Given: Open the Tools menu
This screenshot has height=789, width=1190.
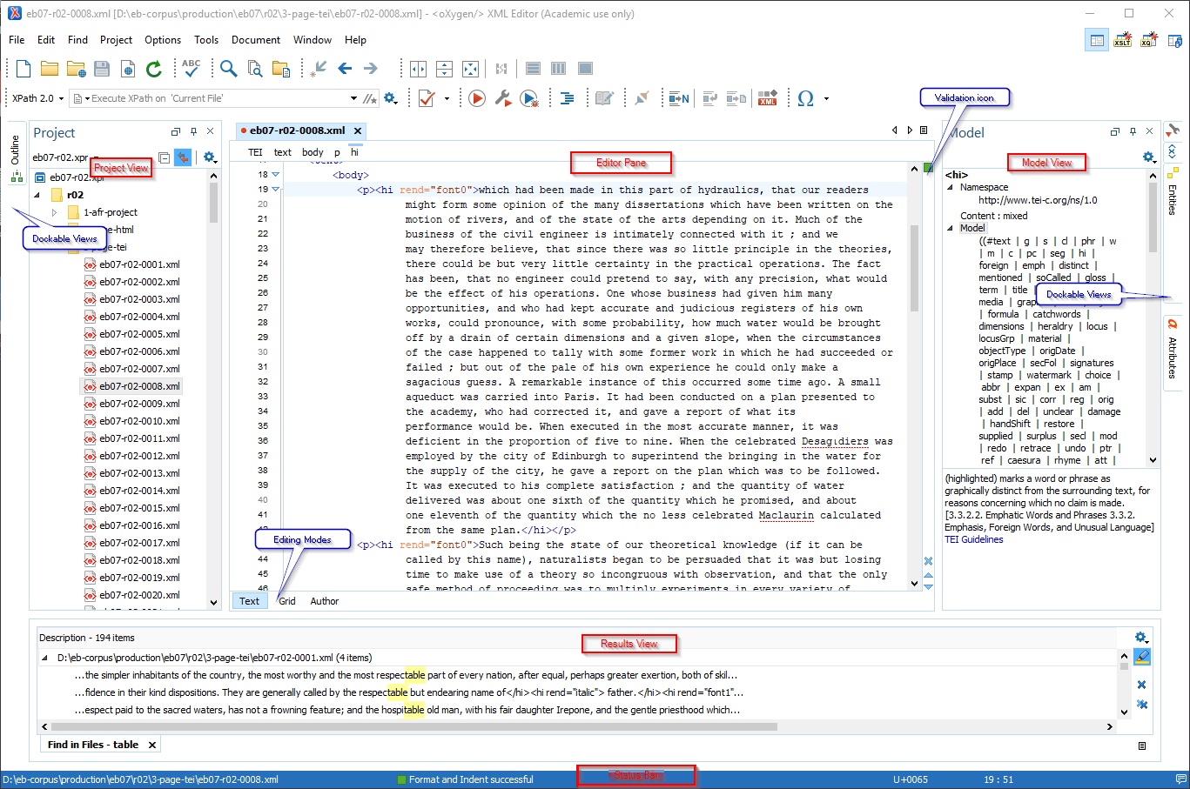Looking at the screenshot, I should pos(206,40).
